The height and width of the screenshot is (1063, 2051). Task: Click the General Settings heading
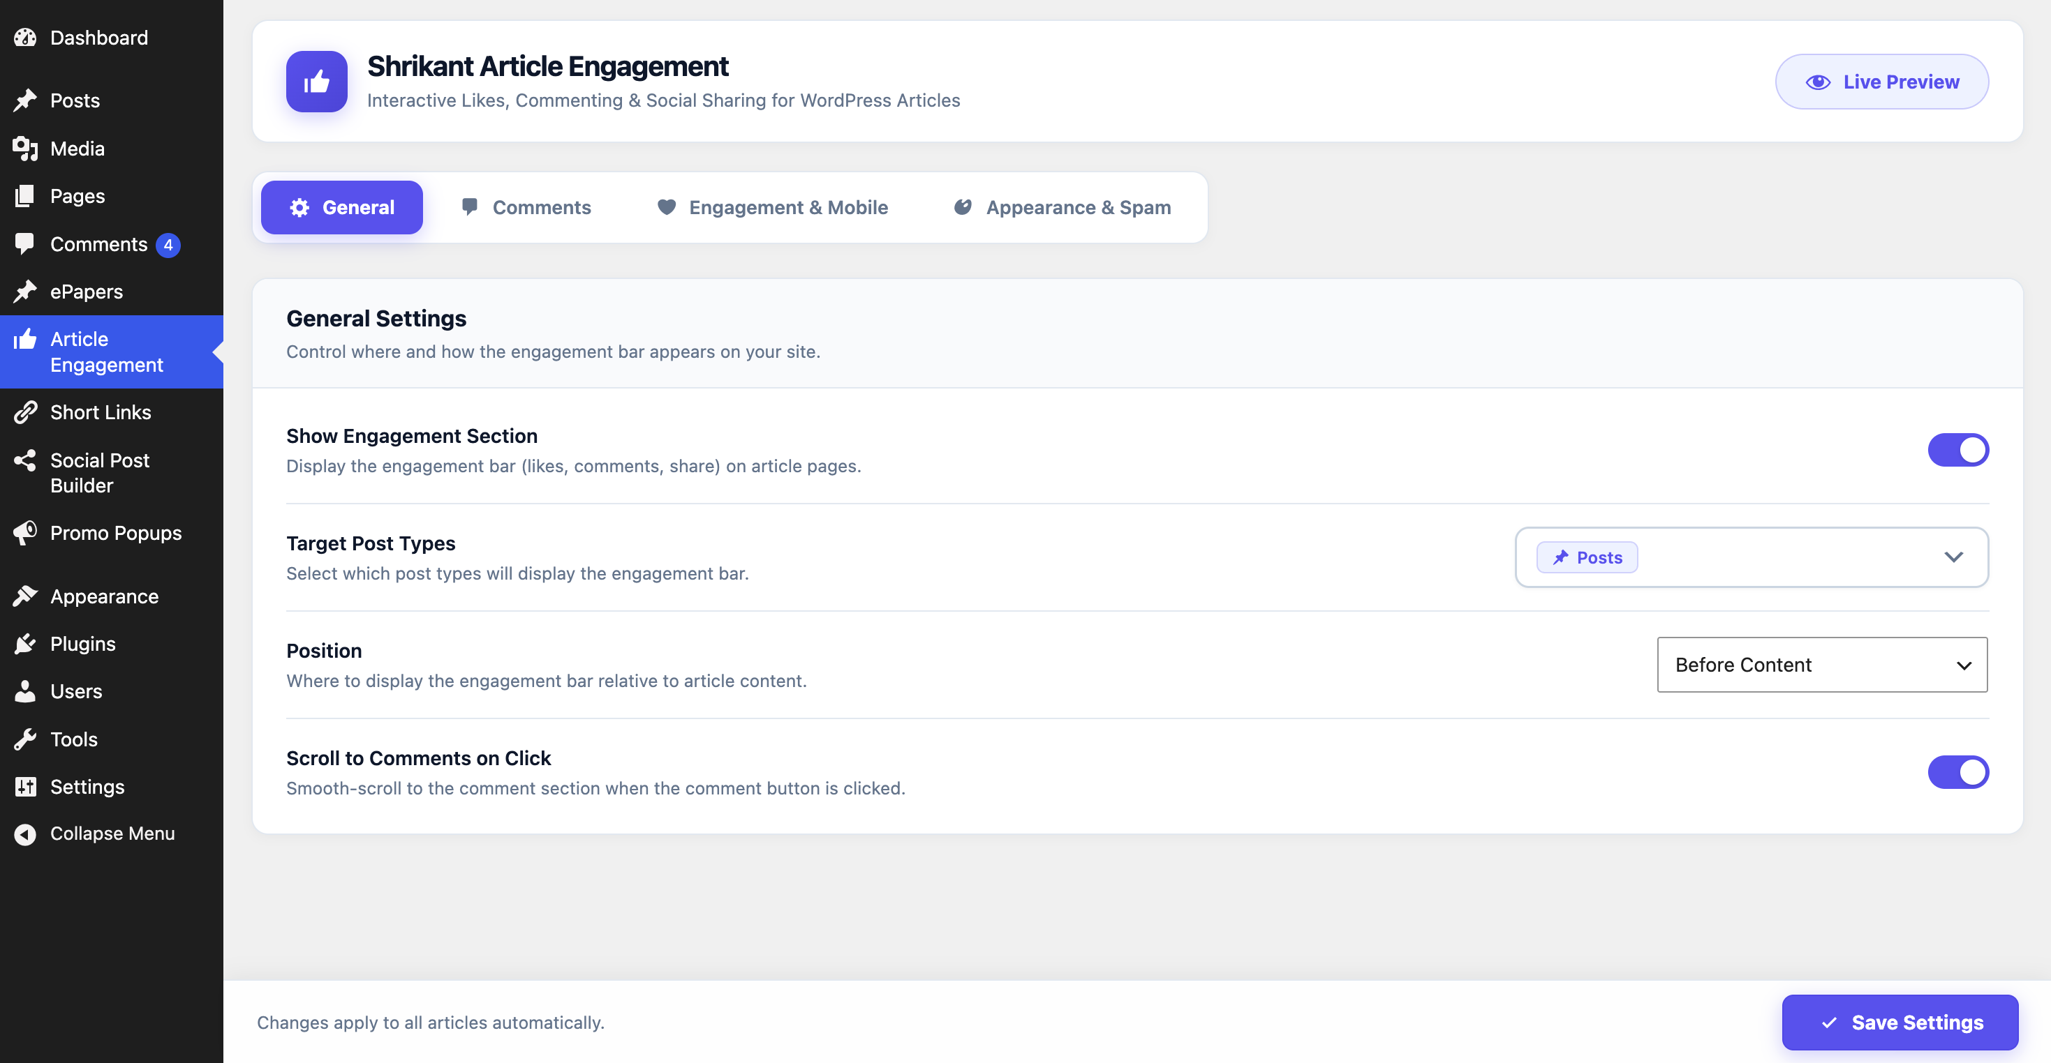click(376, 318)
